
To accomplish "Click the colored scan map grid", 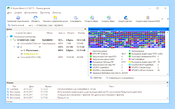I will [127, 40].
